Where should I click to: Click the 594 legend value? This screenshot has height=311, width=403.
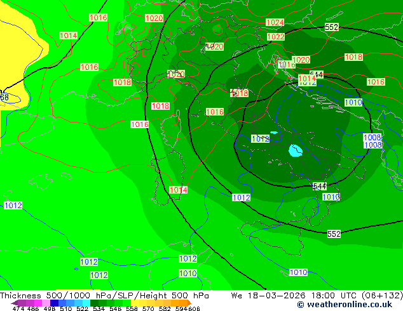[181, 308]
